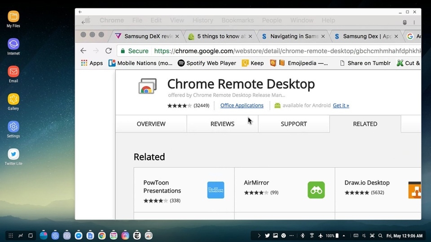This screenshot has height=242, width=431.
Task: Open Share on Tumblr bookmark
Action: click(365, 63)
